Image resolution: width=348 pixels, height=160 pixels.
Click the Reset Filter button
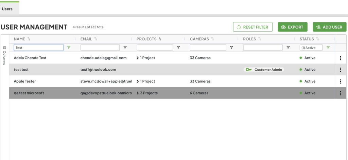253,27
